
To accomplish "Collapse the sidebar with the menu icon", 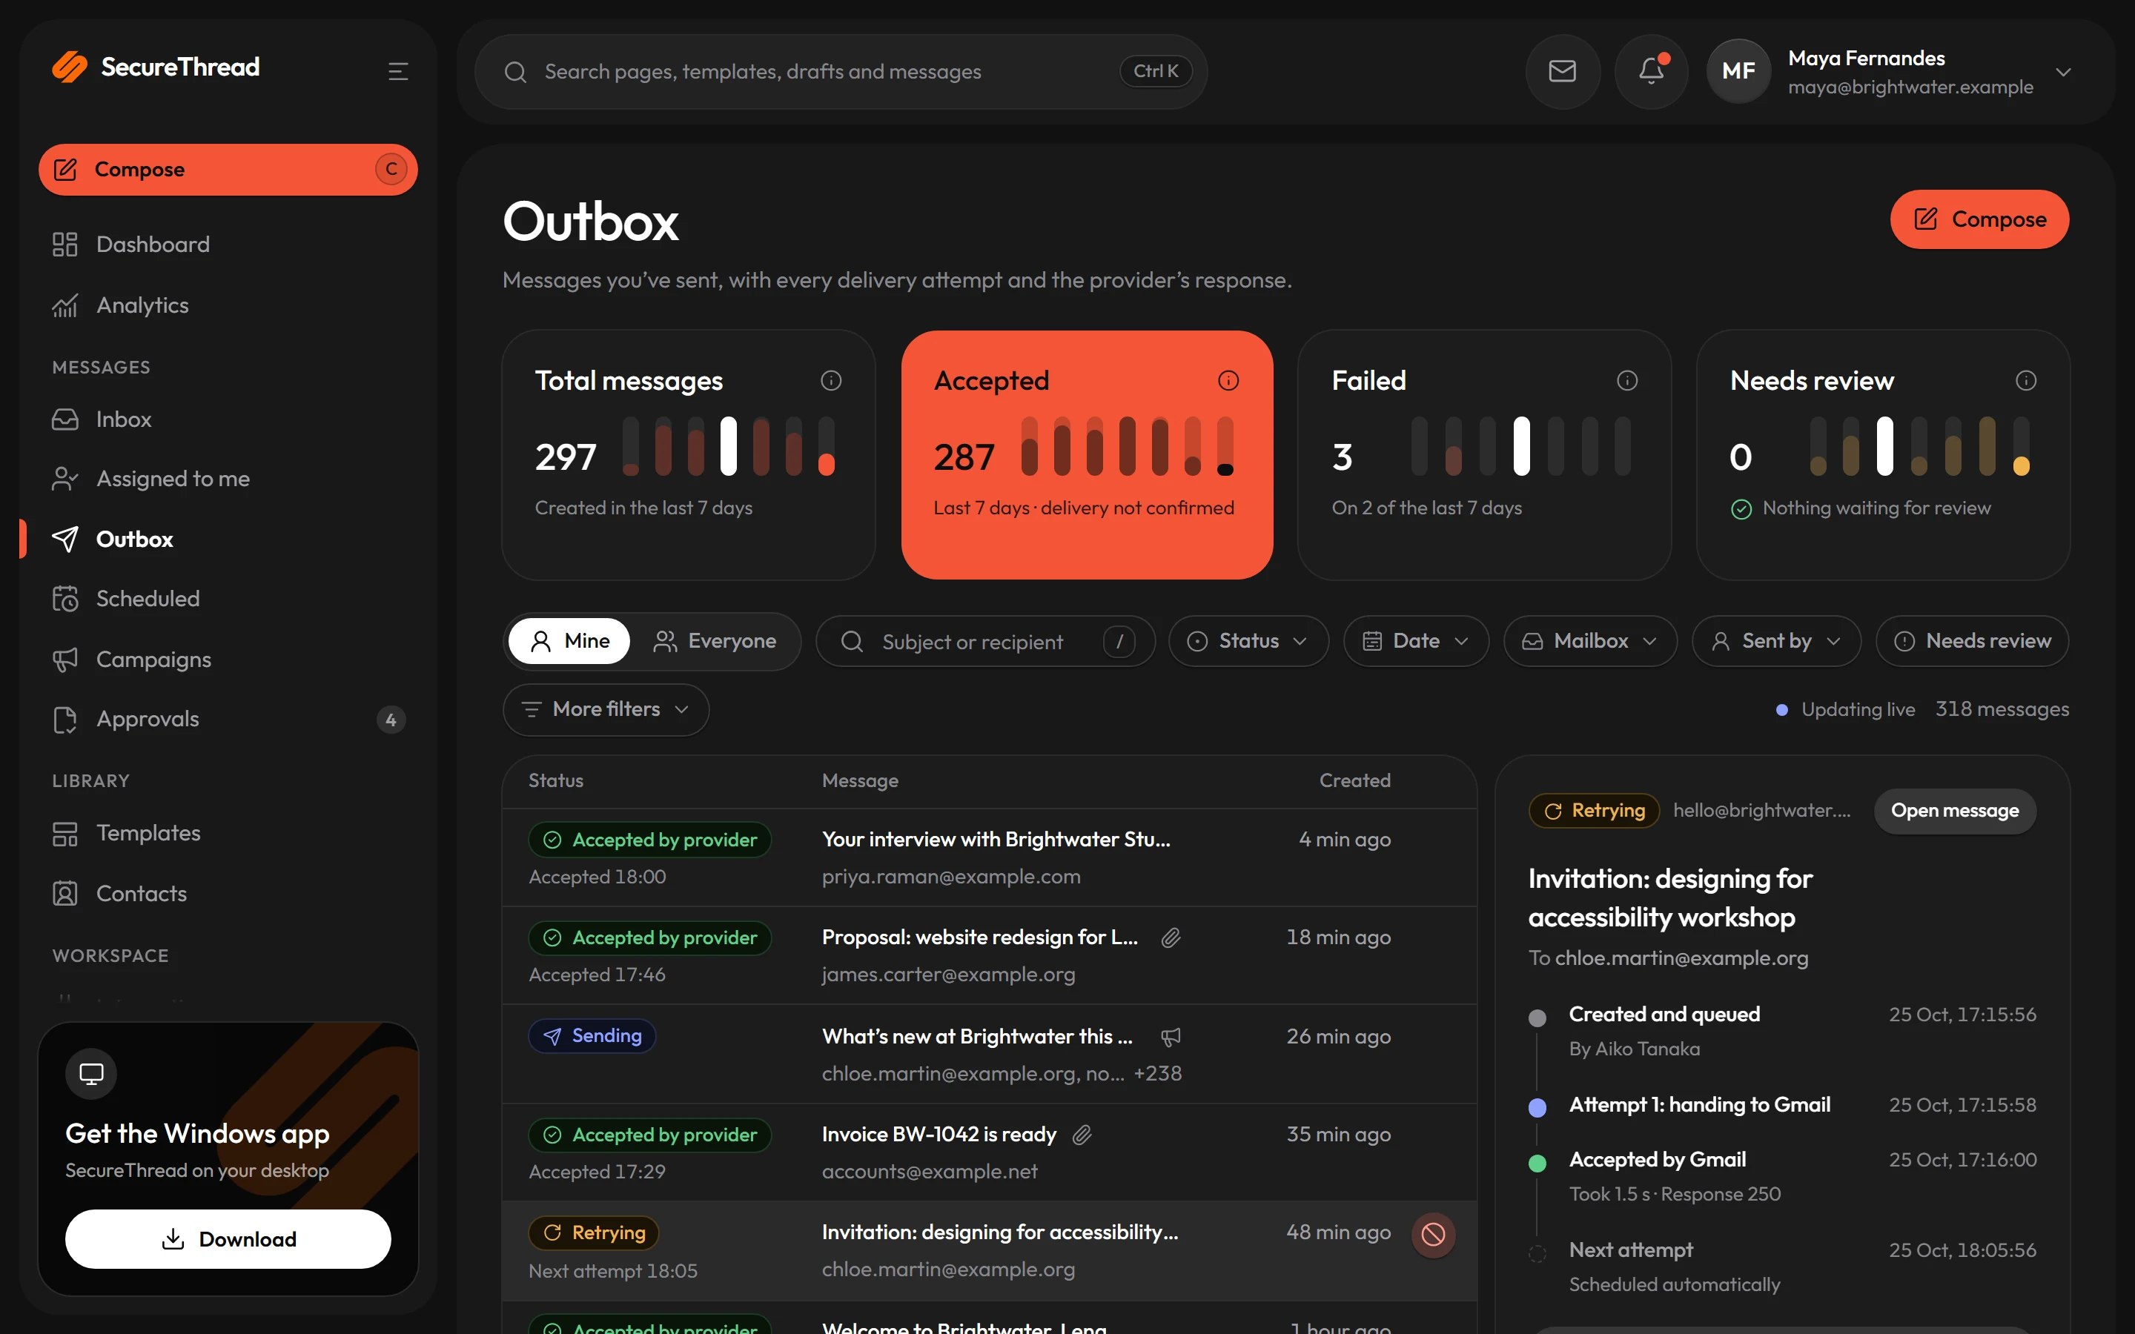I will pos(398,71).
